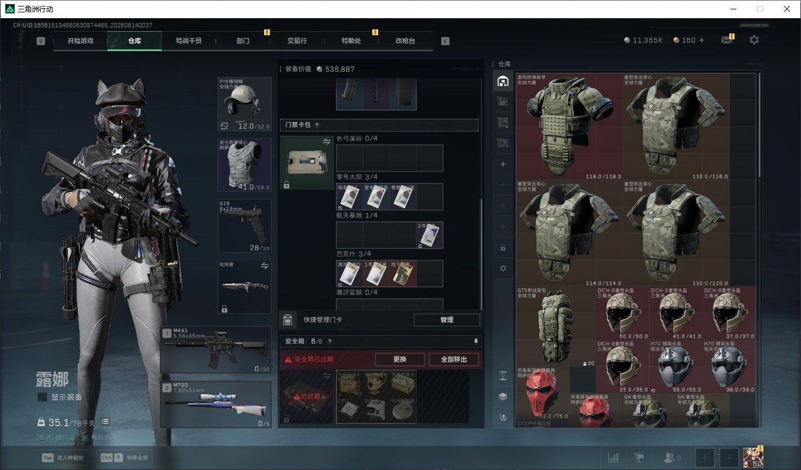Viewport: 801px width, 470px height.
Task: Click the 管理 button
Action: tap(447, 320)
